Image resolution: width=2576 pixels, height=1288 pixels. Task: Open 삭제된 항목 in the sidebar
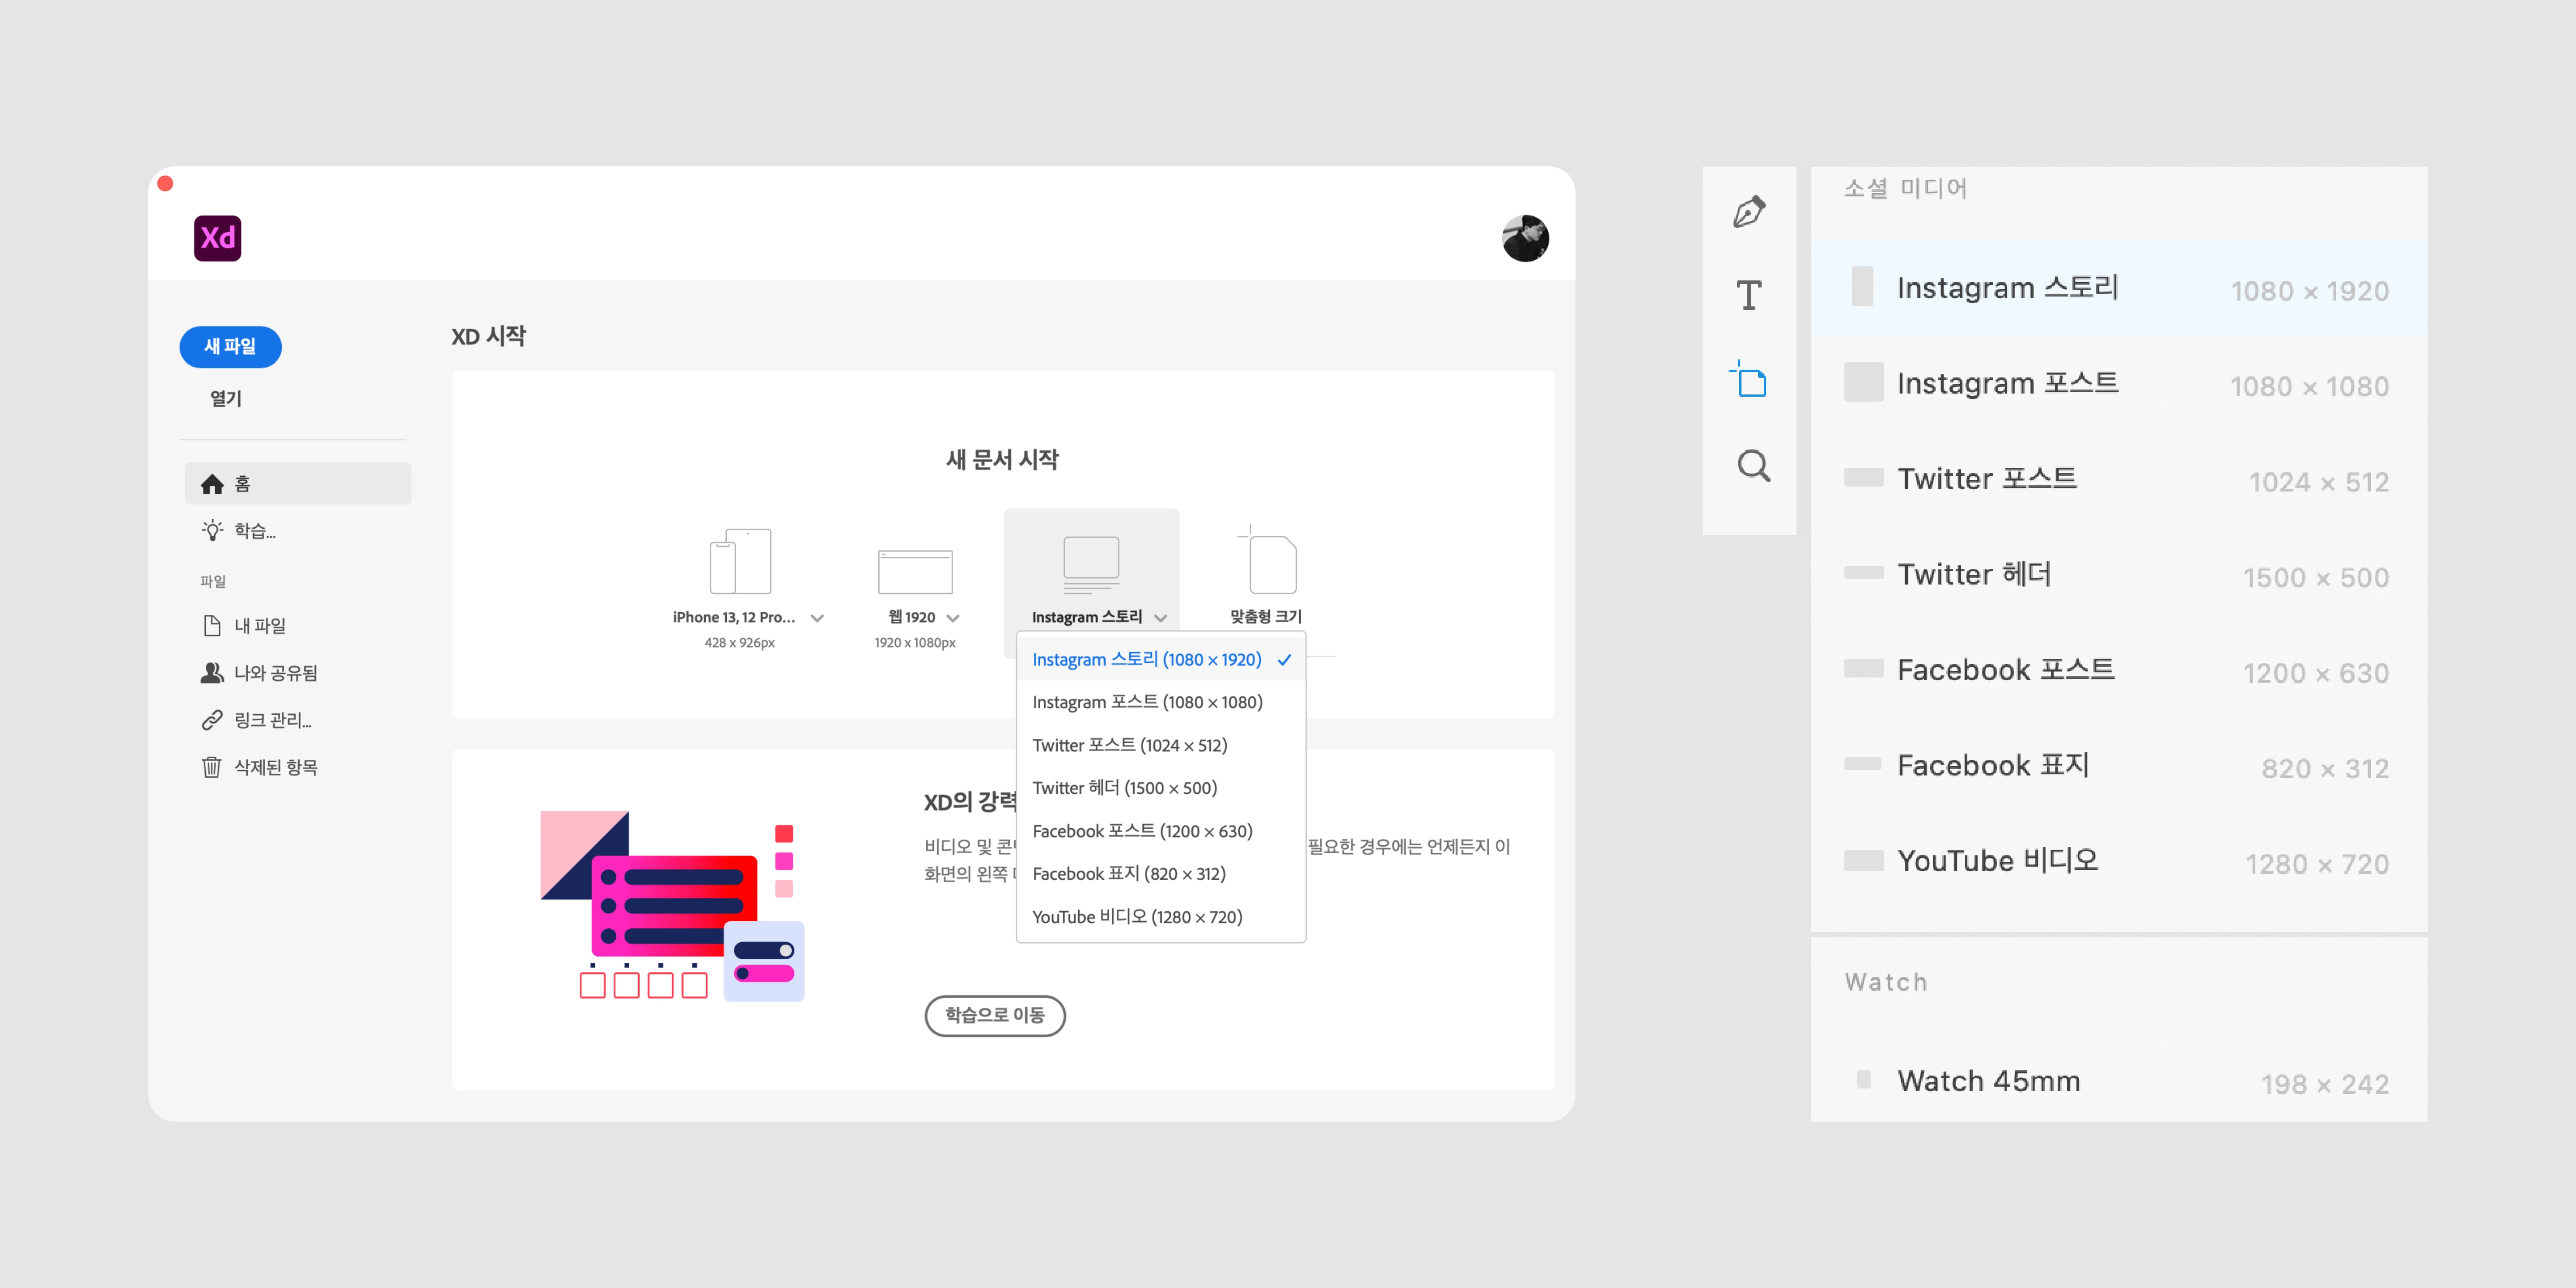click(x=275, y=767)
